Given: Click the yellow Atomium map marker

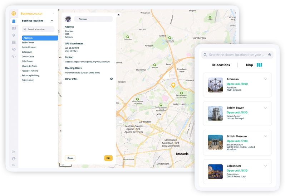Looking at the screenshot, I should tap(173, 85).
